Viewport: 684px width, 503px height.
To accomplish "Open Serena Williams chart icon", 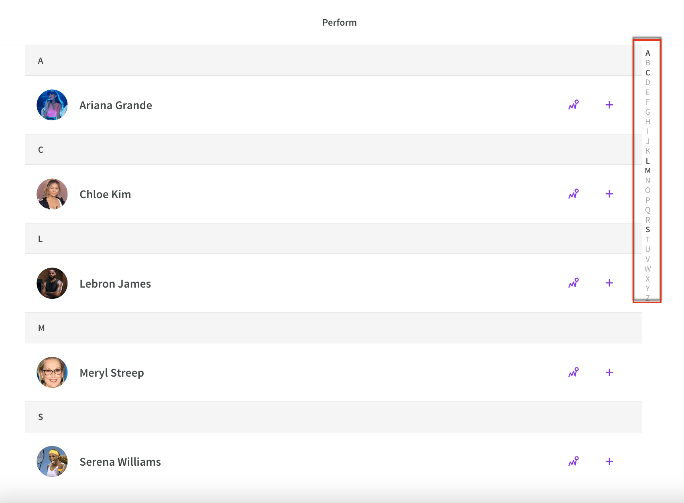I will tap(574, 461).
